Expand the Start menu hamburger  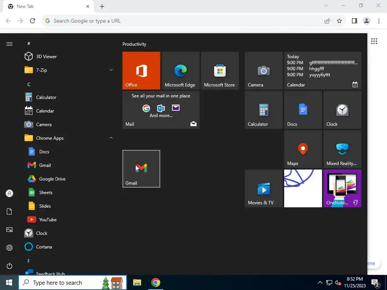[x=9, y=44]
